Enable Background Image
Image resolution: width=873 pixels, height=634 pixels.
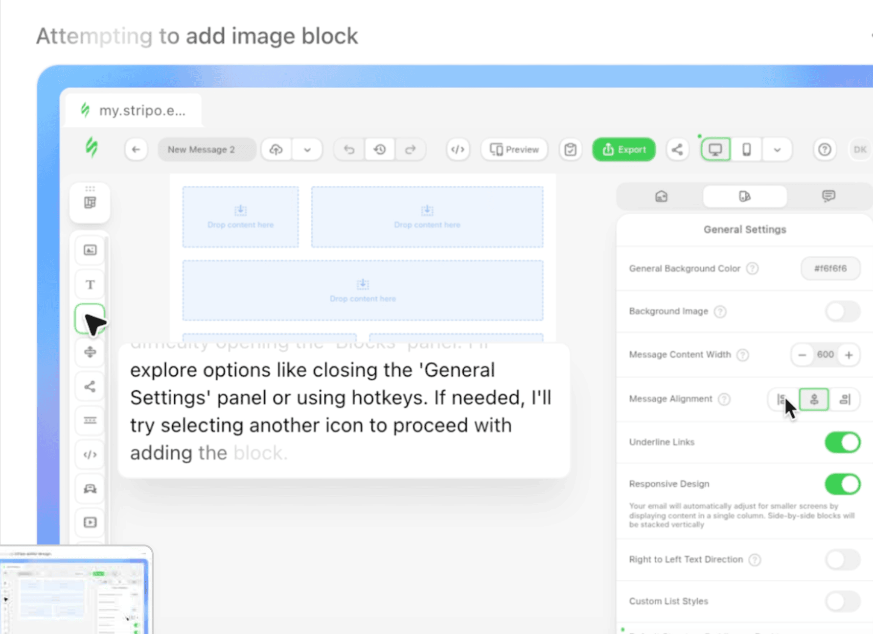tap(842, 312)
